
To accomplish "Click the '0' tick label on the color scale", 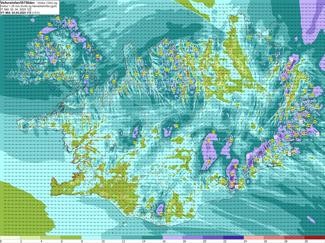I will tap(1, 241).
